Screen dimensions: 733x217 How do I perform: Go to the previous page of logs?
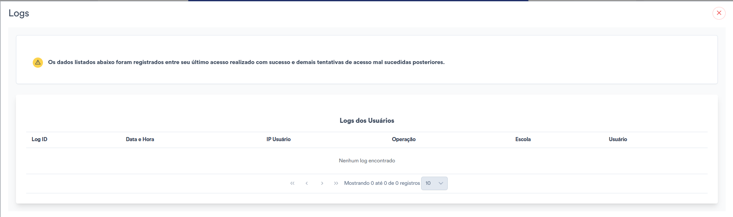(x=307, y=184)
